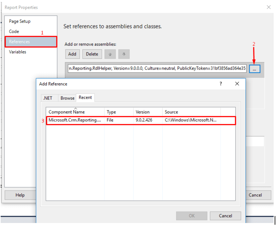The height and width of the screenshot is (225, 277).
Task: Select the Recent tab
Action: (85, 97)
